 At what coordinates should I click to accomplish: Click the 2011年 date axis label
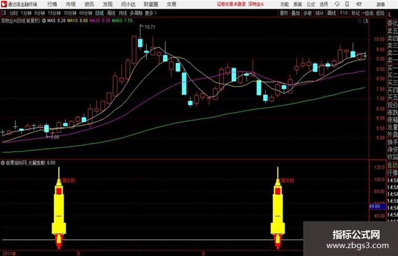coord(9,253)
